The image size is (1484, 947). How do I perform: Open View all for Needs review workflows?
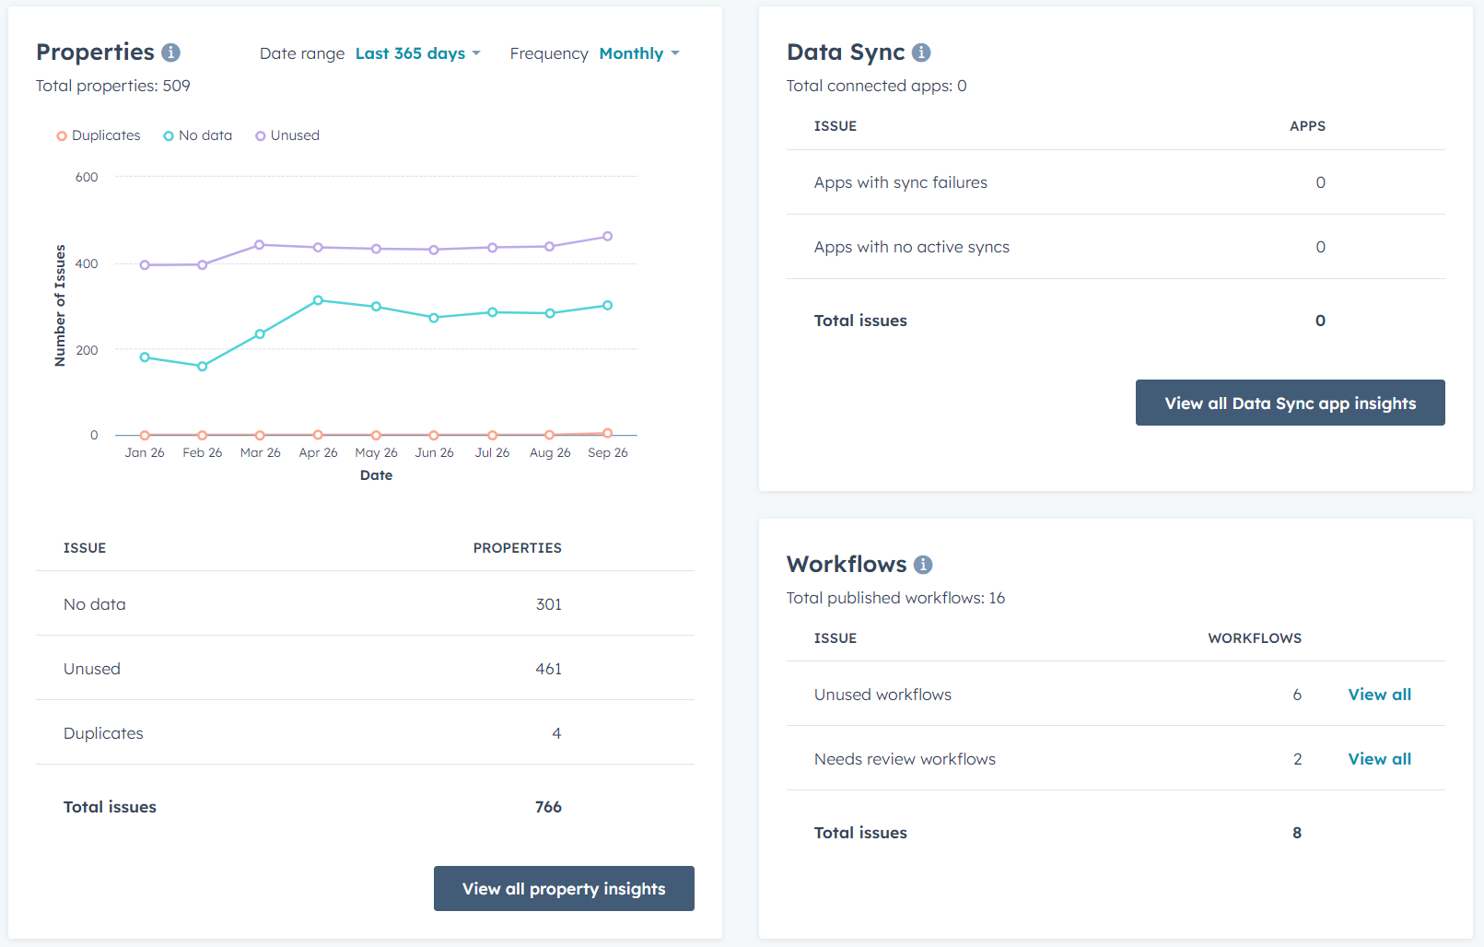(1379, 759)
